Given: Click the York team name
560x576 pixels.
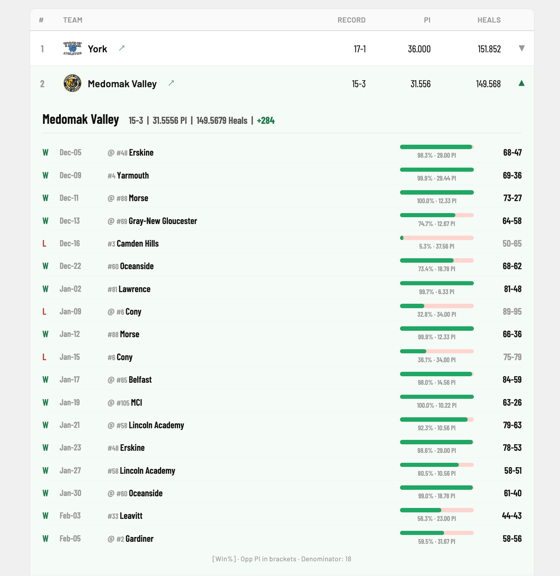Looking at the screenshot, I should tap(97, 49).
